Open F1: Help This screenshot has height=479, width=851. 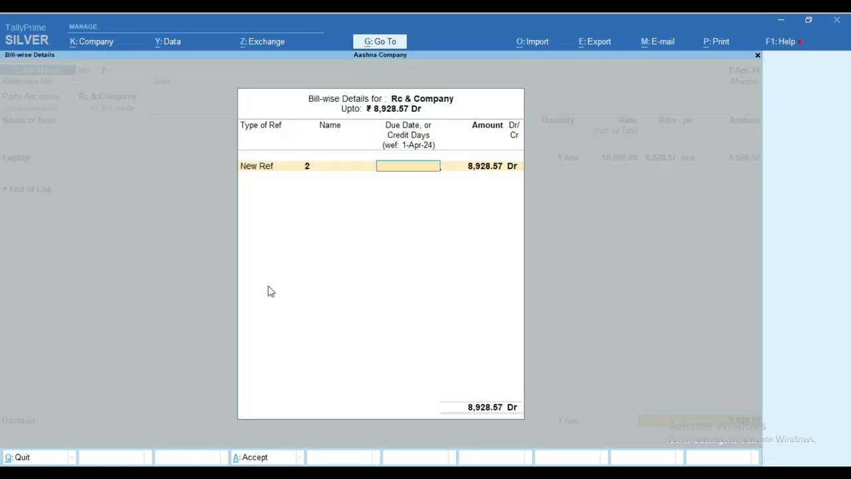[781, 41]
